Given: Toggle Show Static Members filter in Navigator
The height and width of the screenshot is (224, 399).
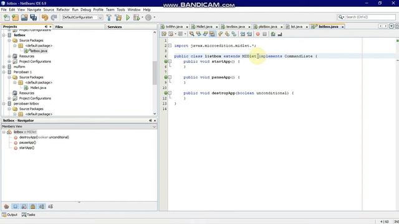Looking at the screenshot, I should (24, 207).
